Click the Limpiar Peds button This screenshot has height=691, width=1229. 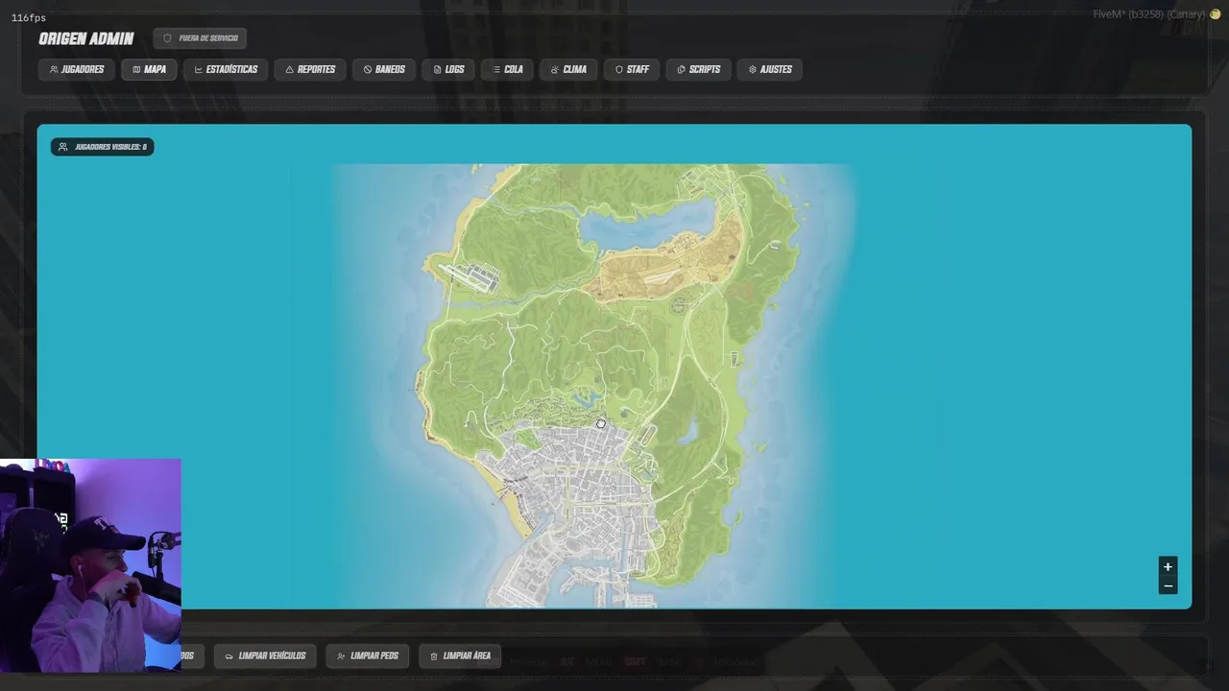pos(367,655)
